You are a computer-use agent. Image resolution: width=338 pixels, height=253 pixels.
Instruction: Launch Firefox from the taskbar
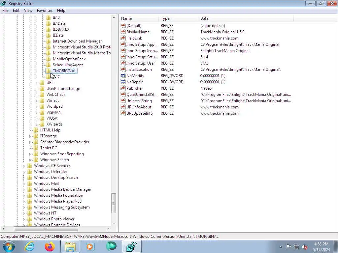click(x=50, y=246)
